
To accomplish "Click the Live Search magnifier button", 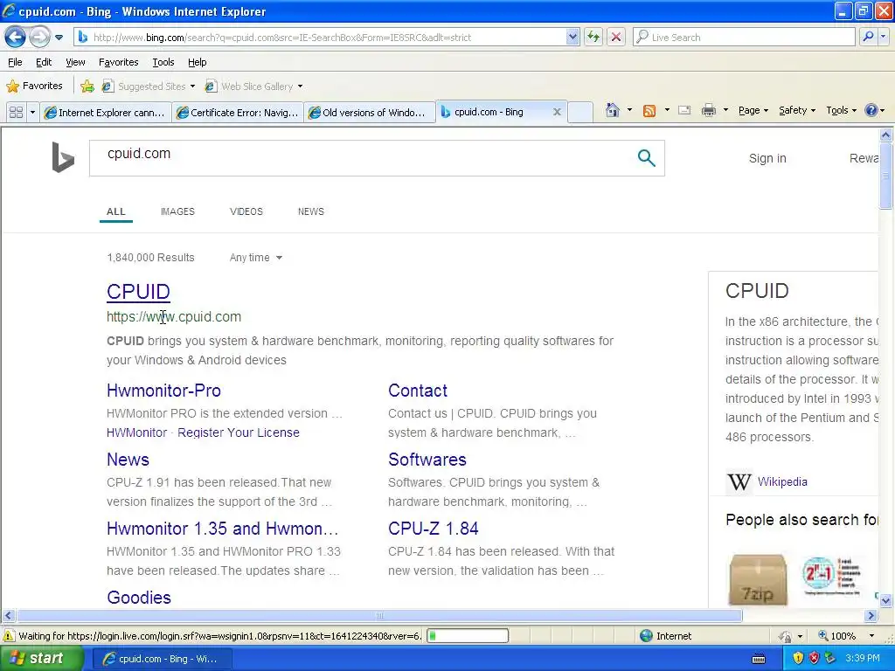I will [x=868, y=38].
